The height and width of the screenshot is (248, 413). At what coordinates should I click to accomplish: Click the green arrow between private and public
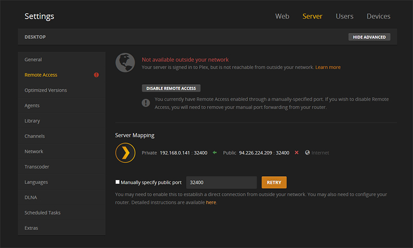[215, 152]
